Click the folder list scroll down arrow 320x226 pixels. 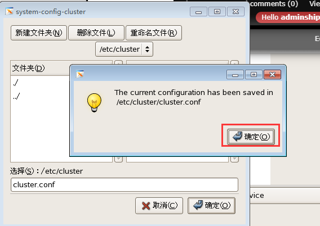click(x=118, y=159)
